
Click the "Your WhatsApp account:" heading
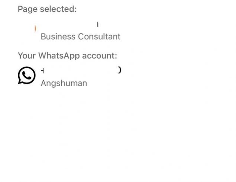(67, 56)
